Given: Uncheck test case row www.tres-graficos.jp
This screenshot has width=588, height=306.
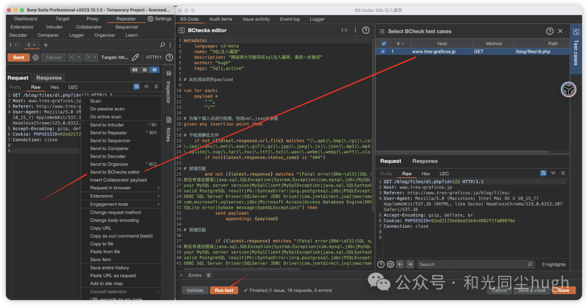Looking at the screenshot, I should click(383, 52).
